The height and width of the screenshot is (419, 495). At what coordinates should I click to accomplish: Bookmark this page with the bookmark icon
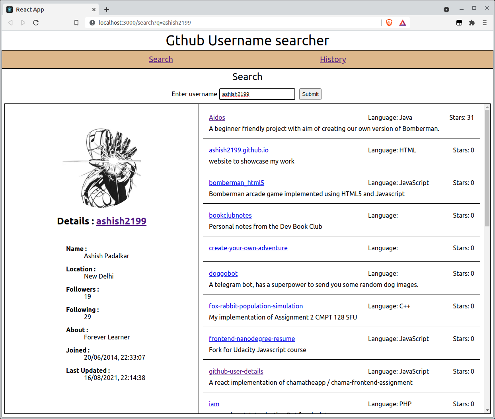click(x=76, y=23)
